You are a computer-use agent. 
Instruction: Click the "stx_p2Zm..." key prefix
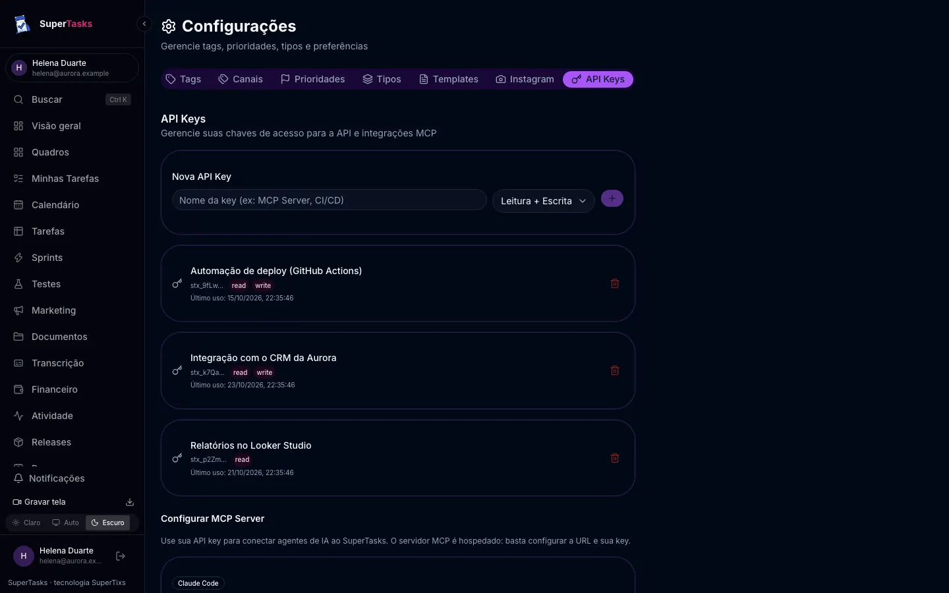pyautogui.click(x=208, y=459)
